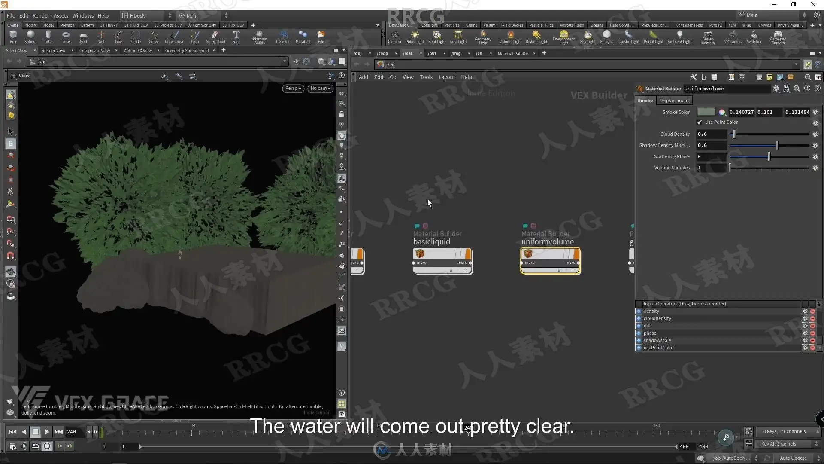Expand the mat network path dropdown
Image resolution: width=824 pixels, height=464 pixels.
pyautogui.click(x=796, y=64)
